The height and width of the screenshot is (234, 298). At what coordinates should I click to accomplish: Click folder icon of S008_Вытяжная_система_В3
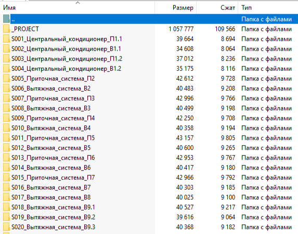(x=6, y=108)
